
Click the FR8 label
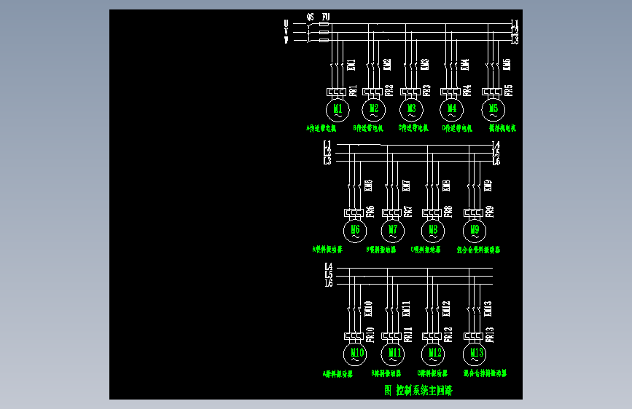tap(448, 212)
